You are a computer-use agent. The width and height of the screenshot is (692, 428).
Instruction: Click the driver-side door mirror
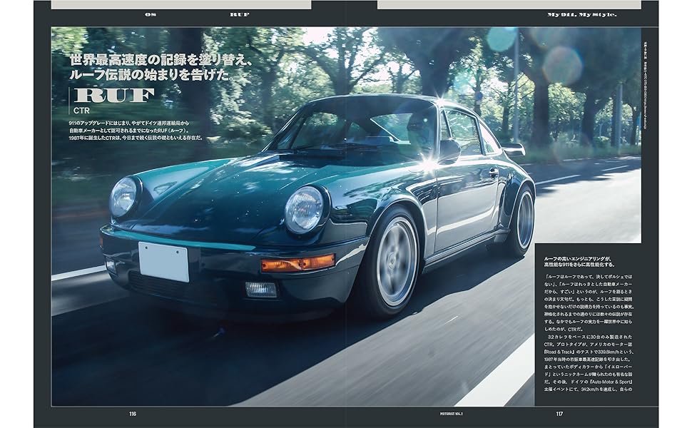449,149
